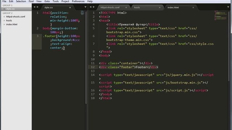Click the style.css minimap
Screen dimensions: 232x130
pyautogui.click(x=82, y=13)
